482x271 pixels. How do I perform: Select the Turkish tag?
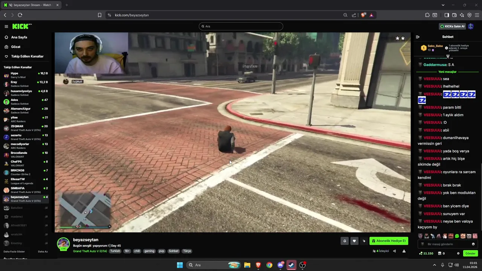click(x=115, y=251)
